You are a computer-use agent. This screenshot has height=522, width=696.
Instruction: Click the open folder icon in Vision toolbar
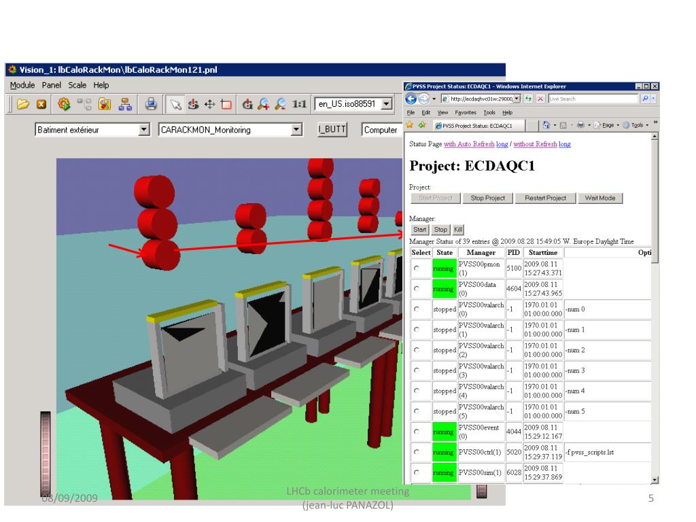point(22,104)
